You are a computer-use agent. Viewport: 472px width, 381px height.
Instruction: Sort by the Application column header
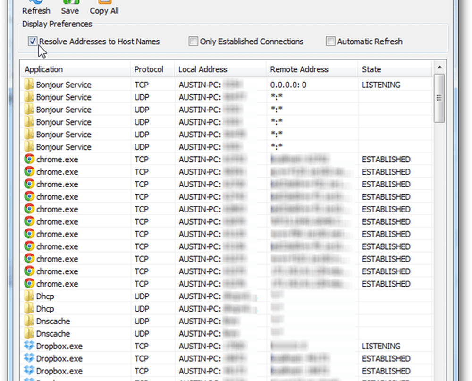click(x=75, y=69)
